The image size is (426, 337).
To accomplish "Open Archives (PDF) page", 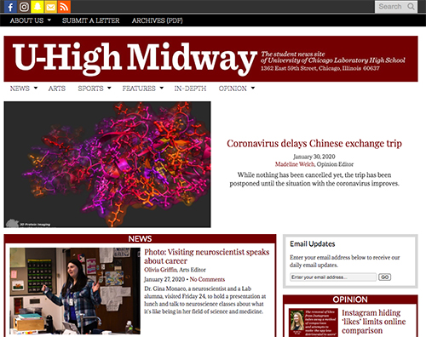I will [157, 20].
